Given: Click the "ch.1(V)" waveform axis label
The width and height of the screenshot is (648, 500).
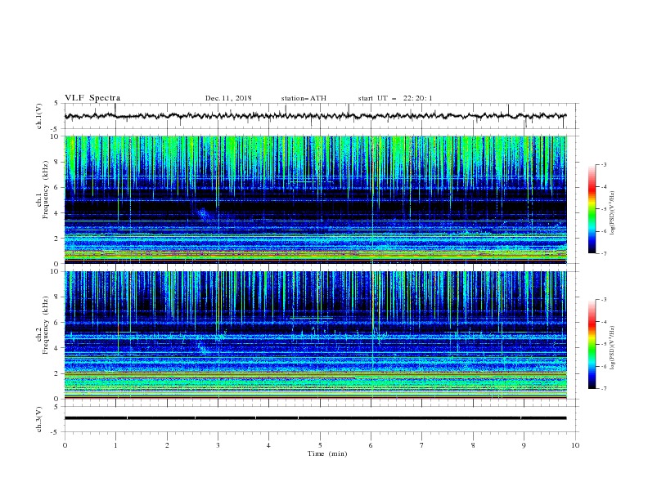Looking at the screenshot, I should 38,116.
